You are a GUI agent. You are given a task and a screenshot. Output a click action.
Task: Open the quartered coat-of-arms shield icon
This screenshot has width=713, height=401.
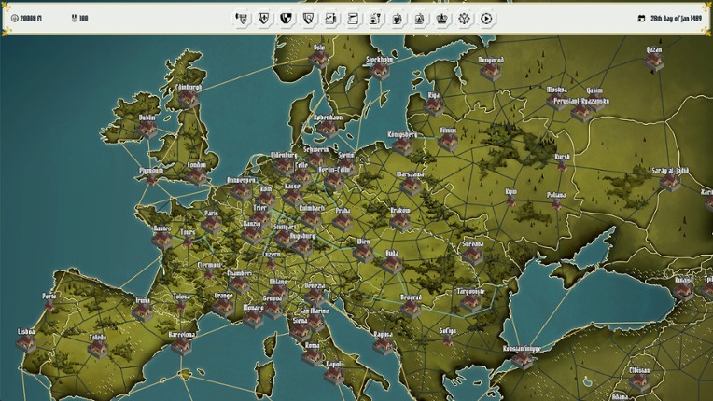tap(286, 19)
